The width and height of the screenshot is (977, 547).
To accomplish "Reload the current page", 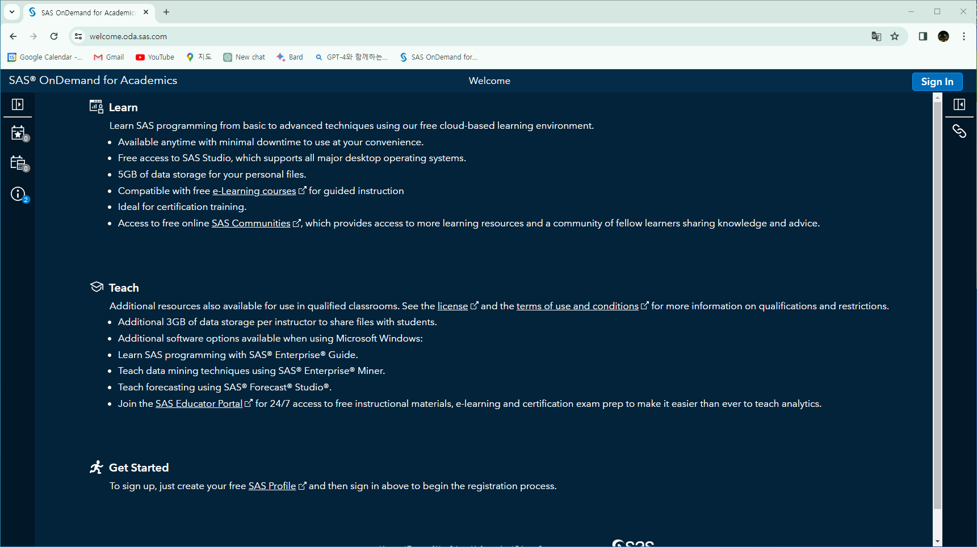I will click(x=54, y=36).
